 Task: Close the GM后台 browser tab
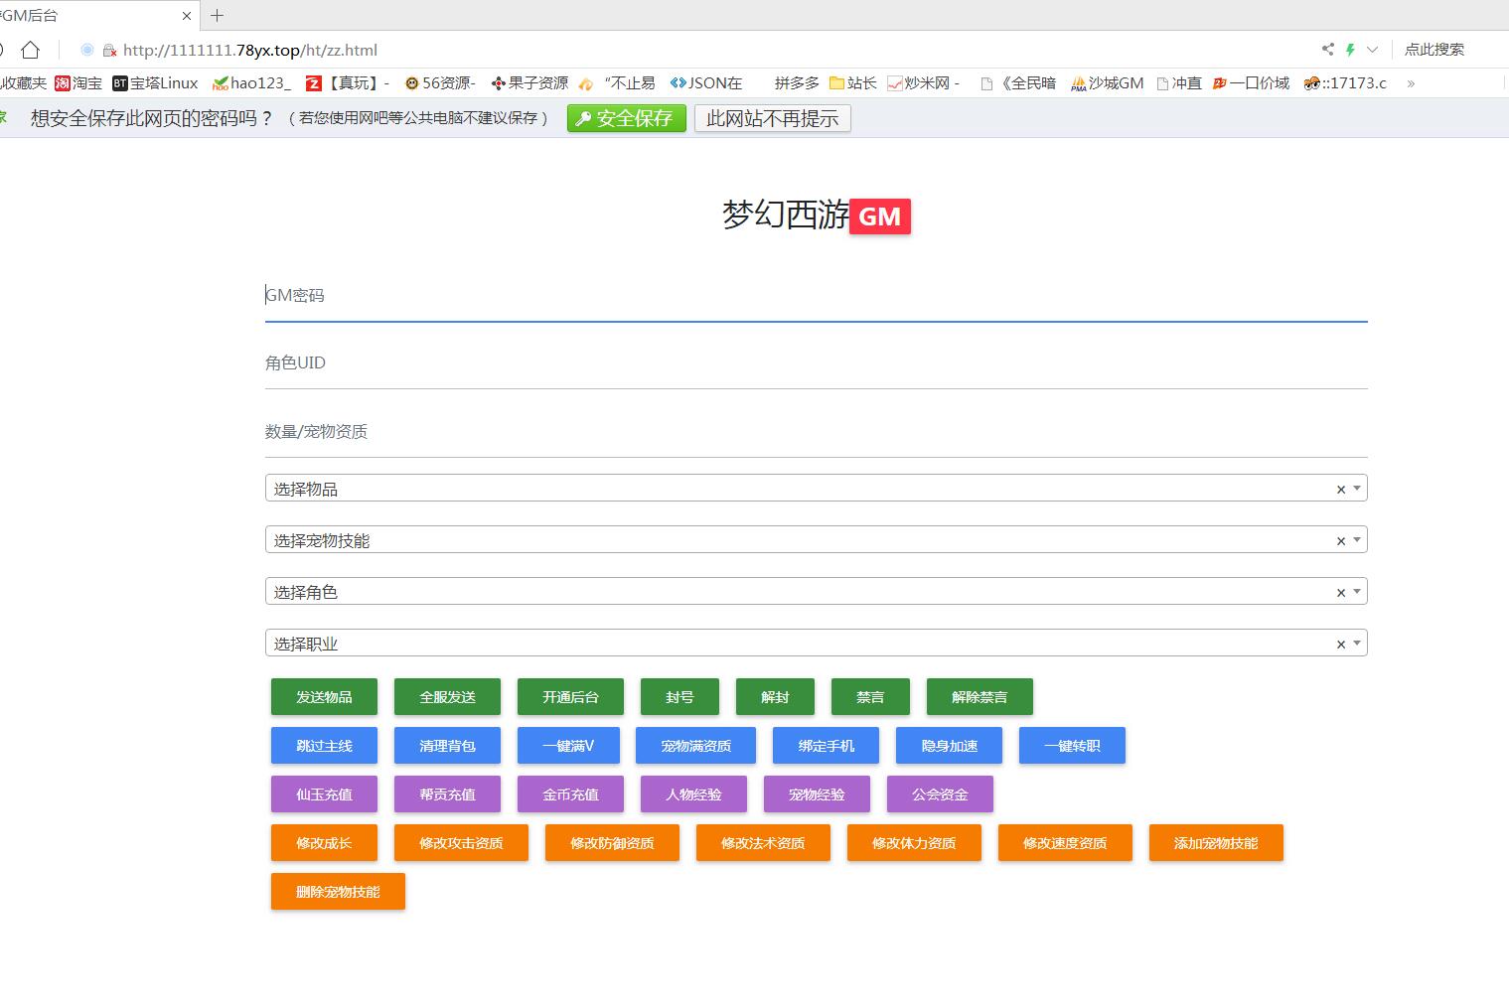[187, 16]
